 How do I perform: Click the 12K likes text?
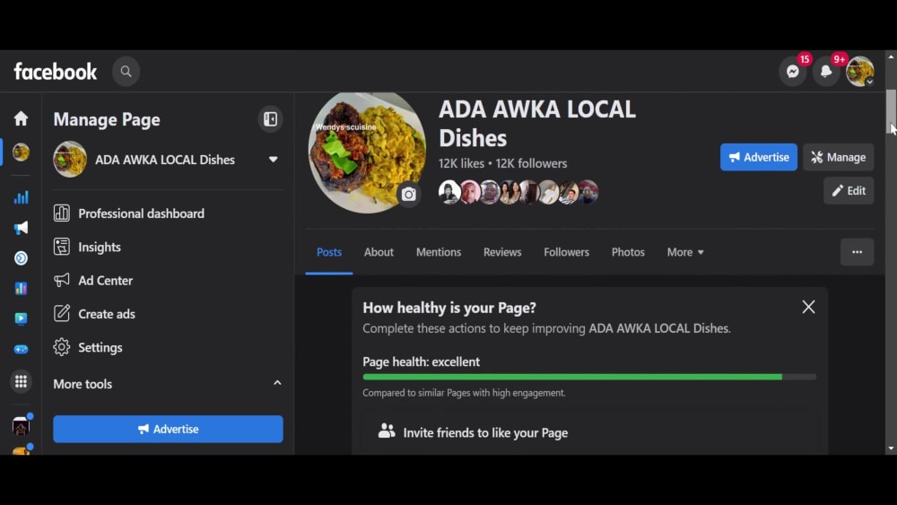(x=462, y=163)
